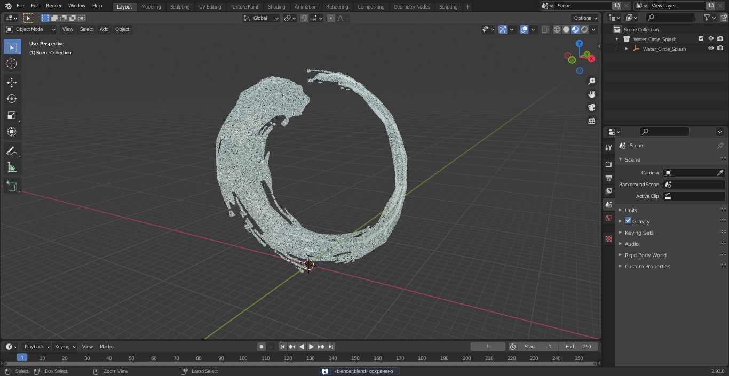
Task: Toggle the camera view icon in viewport
Action: (x=591, y=107)
